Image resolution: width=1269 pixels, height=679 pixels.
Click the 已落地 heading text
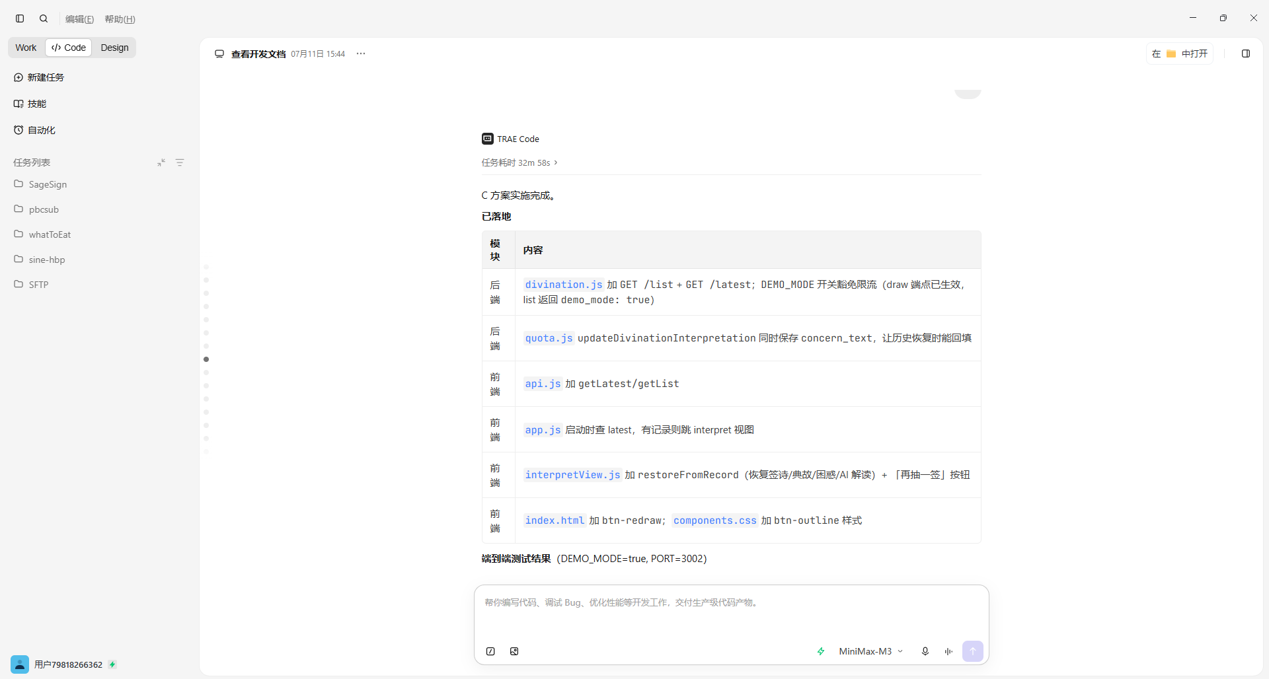pyautogui.click(x=496, y=217)
